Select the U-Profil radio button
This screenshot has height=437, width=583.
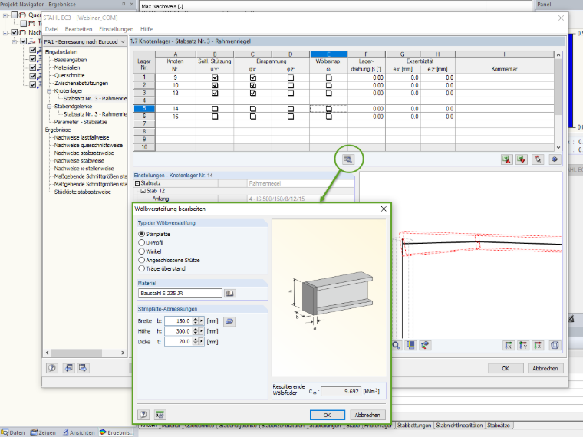click(x=141, y=243)
